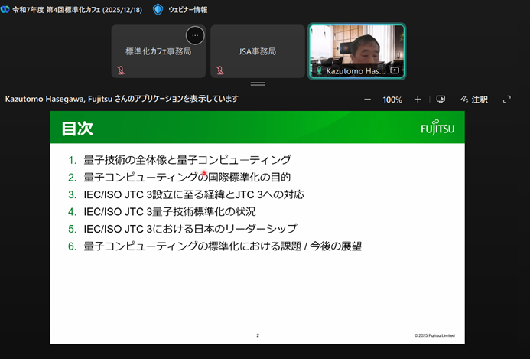
Task: Click the shared screen options monitor icon
Action: click(441, 100)
